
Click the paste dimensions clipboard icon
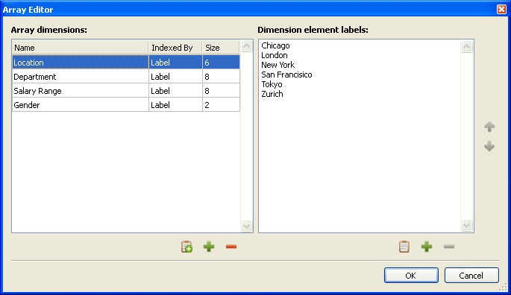coord(186,247)
